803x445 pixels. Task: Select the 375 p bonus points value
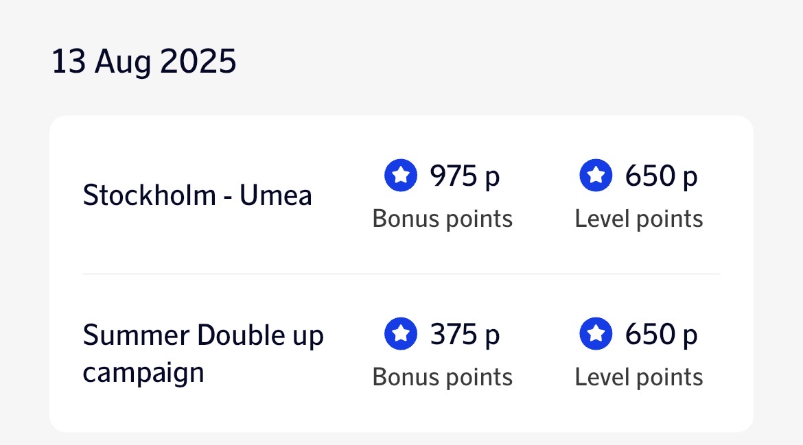[465, 335]
